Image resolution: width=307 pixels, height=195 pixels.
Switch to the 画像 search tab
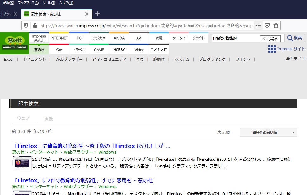[48, 119]
